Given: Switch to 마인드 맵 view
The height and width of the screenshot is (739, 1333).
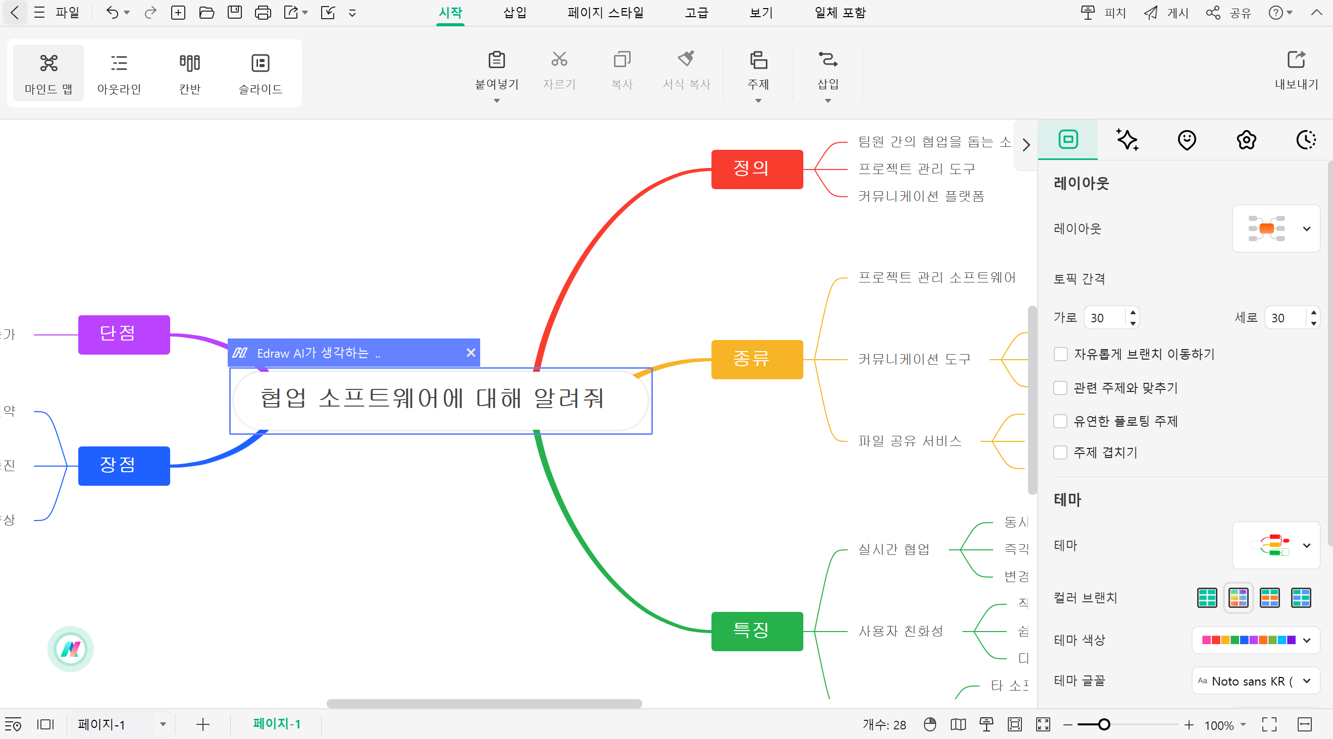Looking at the screenshot, I should 48,73.
